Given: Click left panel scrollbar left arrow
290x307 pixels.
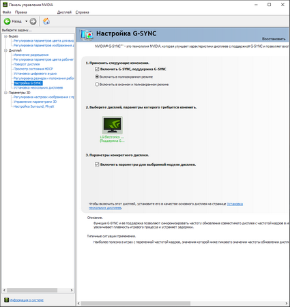Looking at the screenshot, I should click(x=4, y=290).
